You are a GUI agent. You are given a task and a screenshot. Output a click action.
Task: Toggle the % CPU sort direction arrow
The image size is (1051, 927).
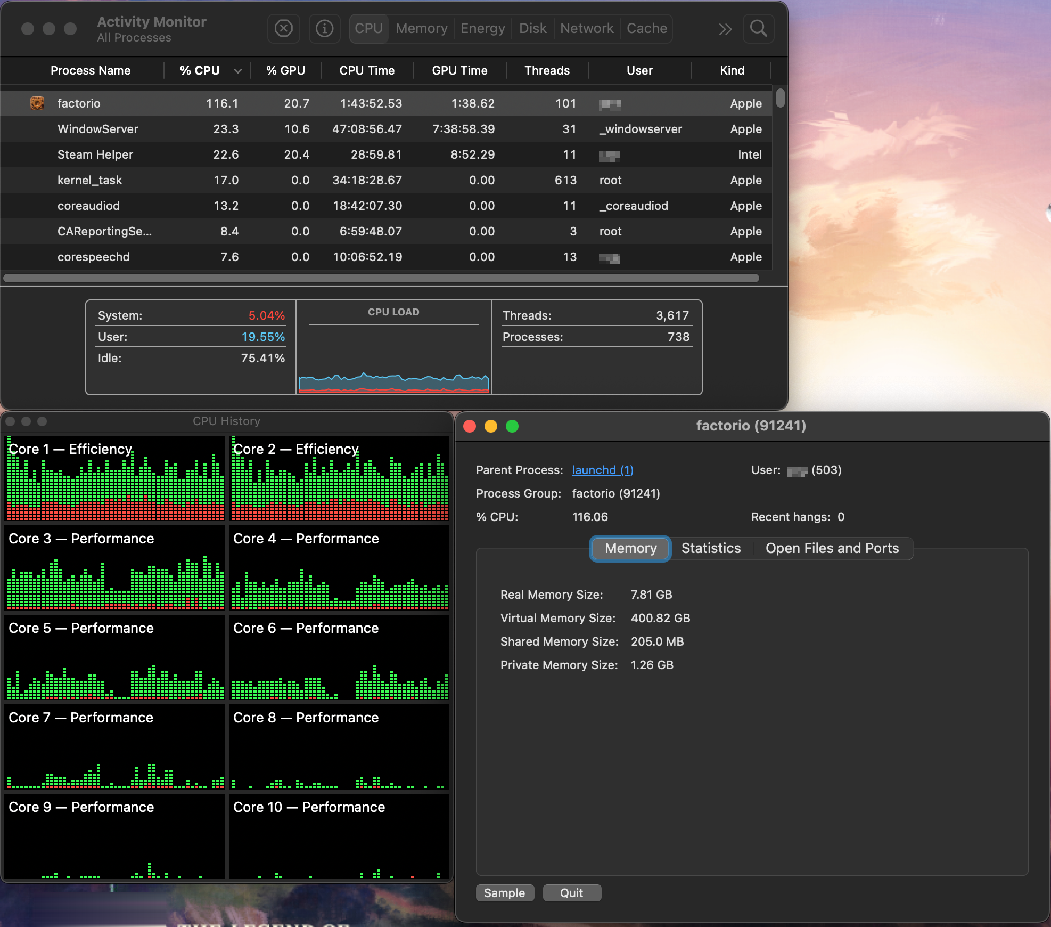point(238,71)
